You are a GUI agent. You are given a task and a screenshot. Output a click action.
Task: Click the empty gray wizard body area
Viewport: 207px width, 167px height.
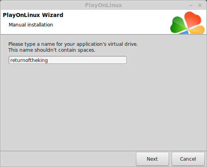103,107
